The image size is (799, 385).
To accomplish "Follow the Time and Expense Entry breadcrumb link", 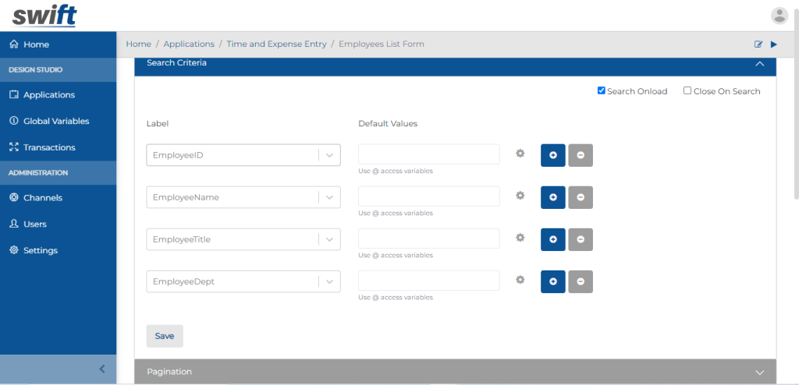I will (277, 44).
